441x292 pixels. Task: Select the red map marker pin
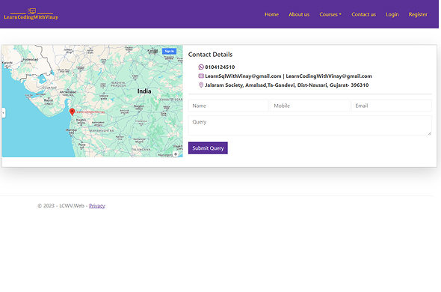(72, 112)
